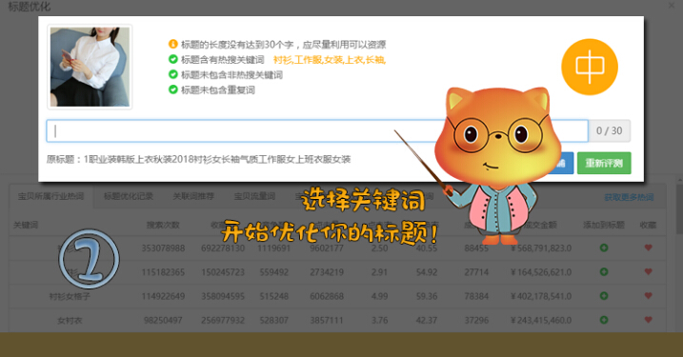Click the orange warning icon beside the title length hint
This screenshot has height=357, width=683.
pyautogui.click(x=173, y=44)
